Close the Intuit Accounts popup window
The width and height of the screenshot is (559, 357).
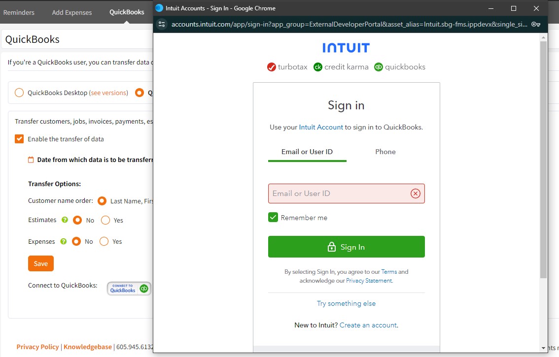[536, 8]
